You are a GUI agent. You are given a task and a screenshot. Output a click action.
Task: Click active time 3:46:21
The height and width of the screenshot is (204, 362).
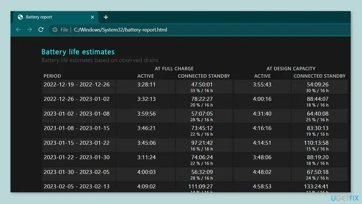pos(146,128)
